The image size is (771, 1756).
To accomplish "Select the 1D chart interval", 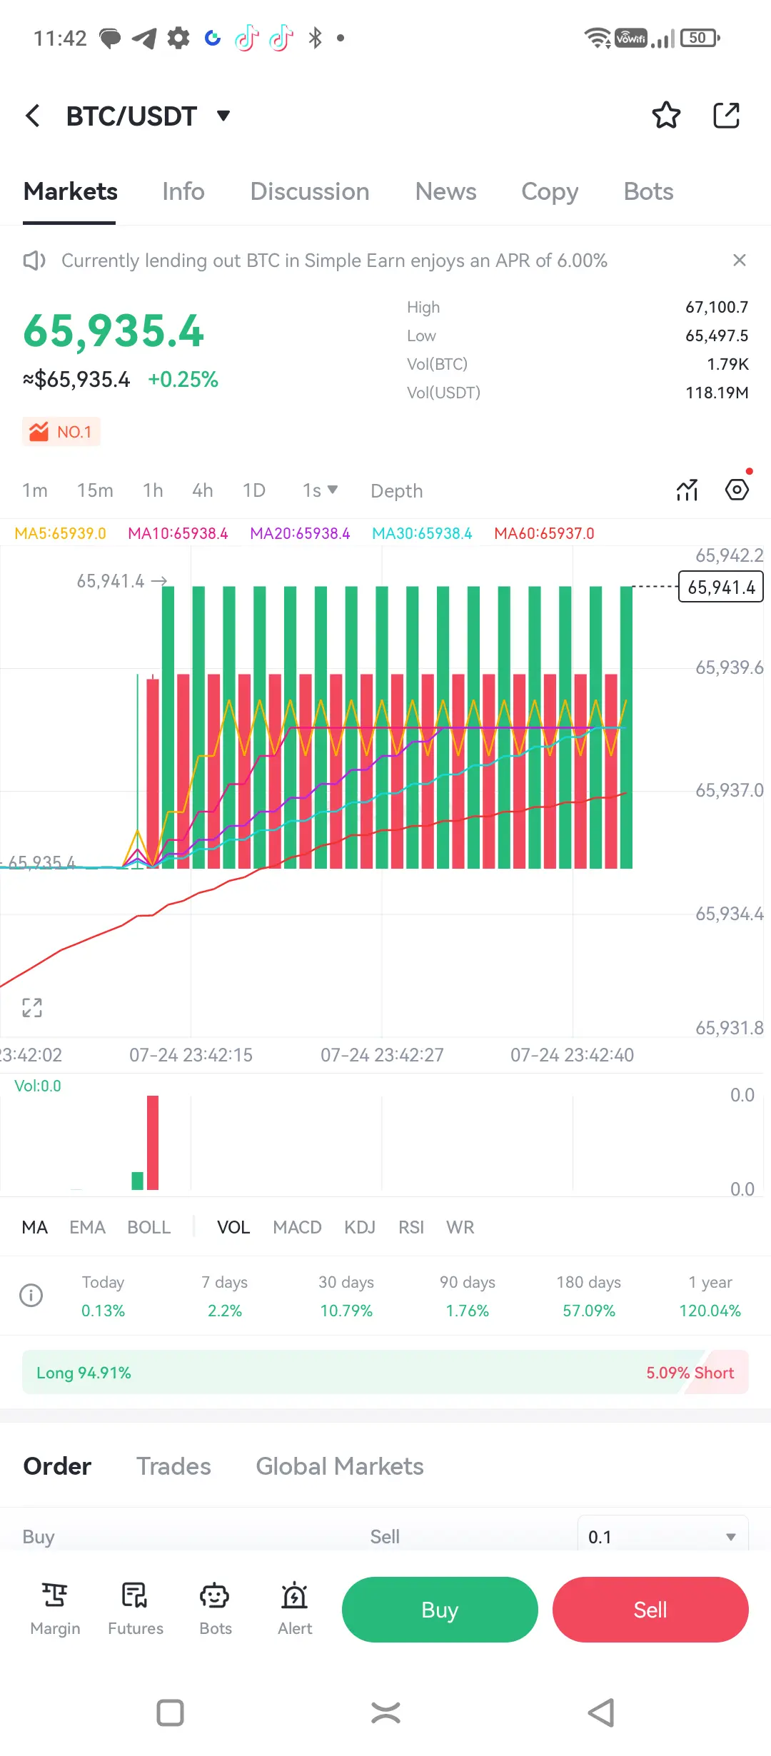I will [x=253, y=490].
